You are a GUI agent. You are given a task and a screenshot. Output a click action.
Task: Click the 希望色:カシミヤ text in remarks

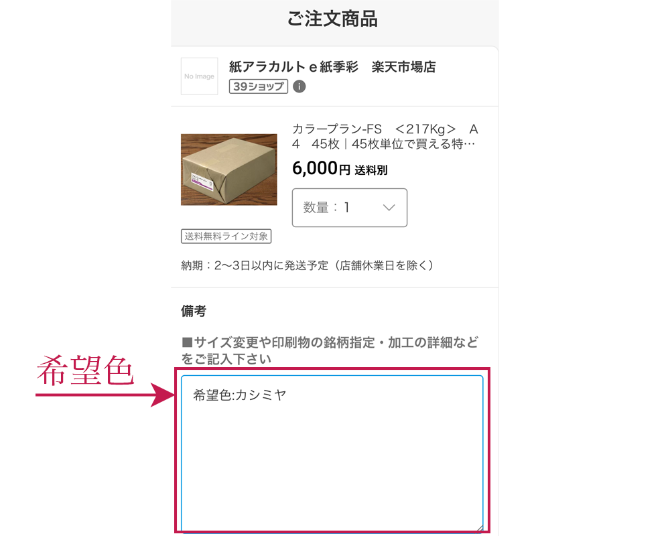[240, 395]
